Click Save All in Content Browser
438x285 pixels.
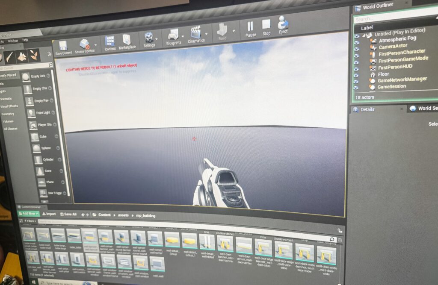tap(68, 214)
